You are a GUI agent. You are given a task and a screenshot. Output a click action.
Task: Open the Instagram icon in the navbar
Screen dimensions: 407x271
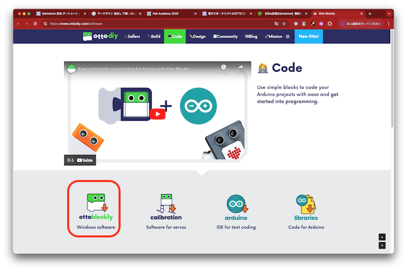click(287, 37)
